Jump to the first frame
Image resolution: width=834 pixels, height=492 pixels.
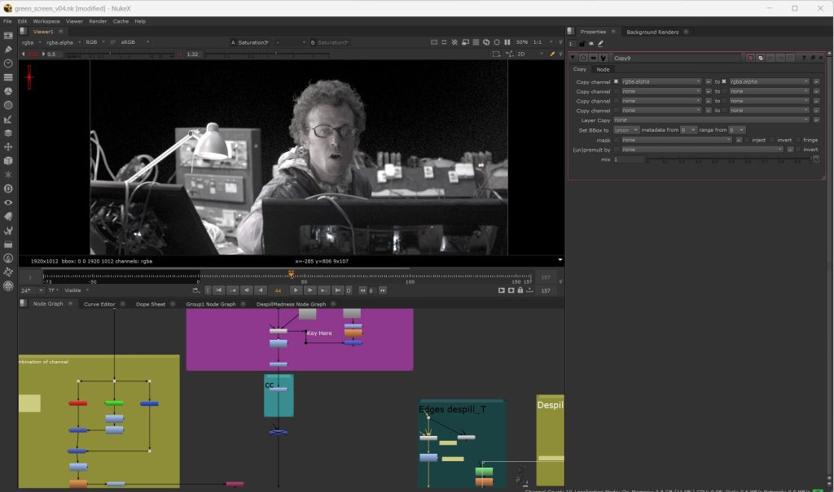pos(218,290)
